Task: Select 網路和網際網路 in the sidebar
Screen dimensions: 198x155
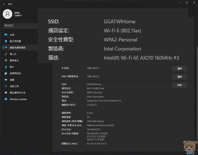Action: 18,48
